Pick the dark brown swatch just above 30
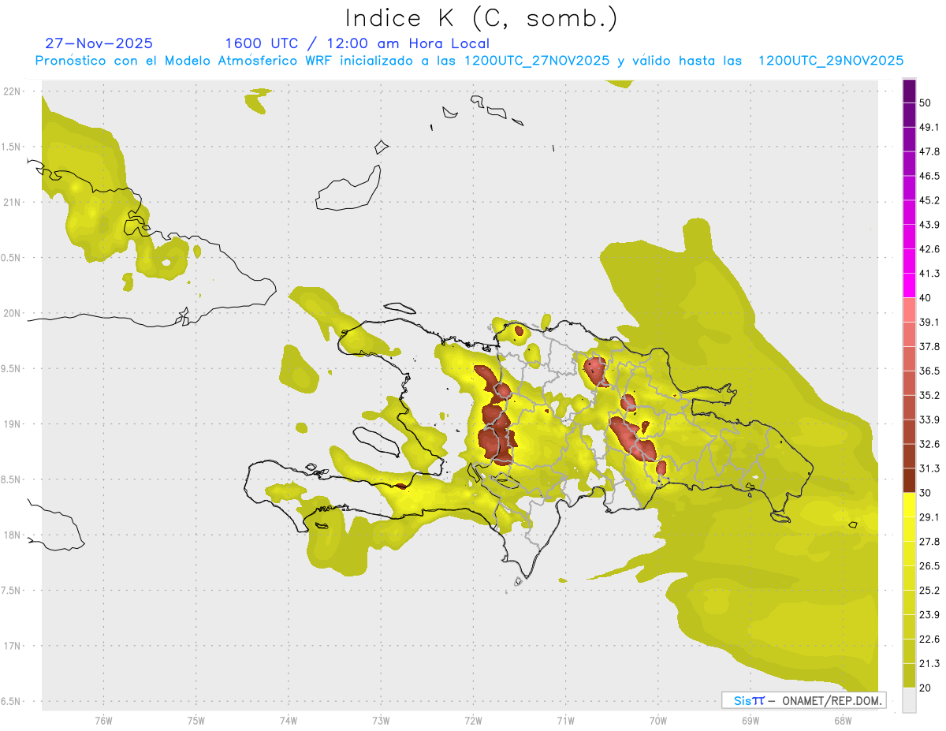Screen dimensions: 946x731 pos(909,481)
